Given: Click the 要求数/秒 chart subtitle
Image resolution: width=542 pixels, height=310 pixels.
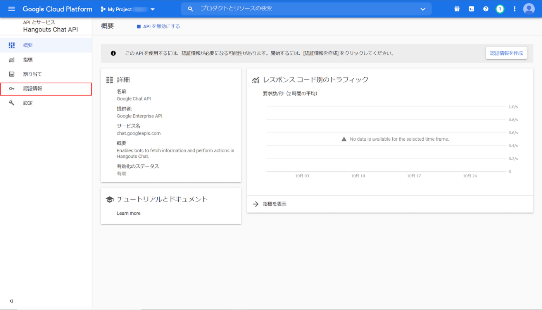Looking at the screenshot, I should tap(290, 93).
